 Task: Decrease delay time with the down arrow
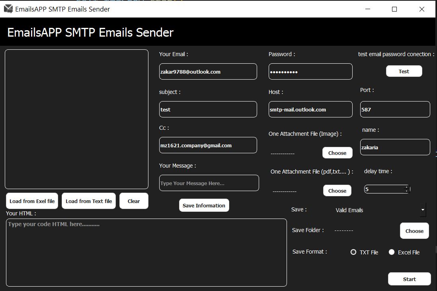(407, 191)
